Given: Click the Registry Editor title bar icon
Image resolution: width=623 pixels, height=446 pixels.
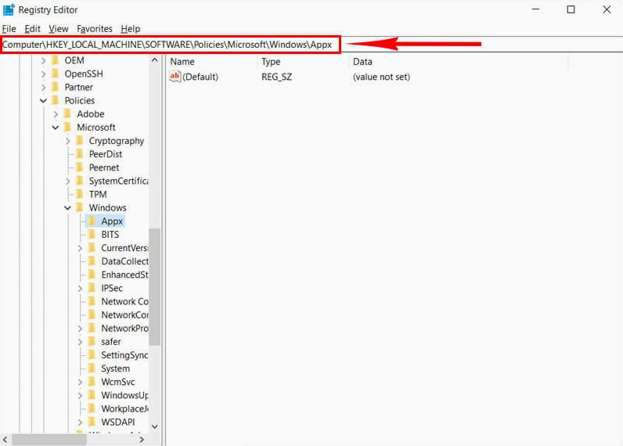Looking at the screenshot, I should pyautogui.click(x=9, y=10).
